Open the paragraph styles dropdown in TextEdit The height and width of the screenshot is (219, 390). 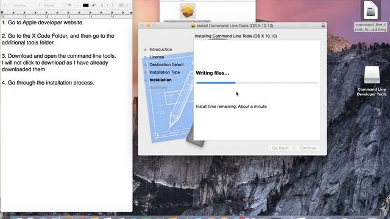coord(5,5)
